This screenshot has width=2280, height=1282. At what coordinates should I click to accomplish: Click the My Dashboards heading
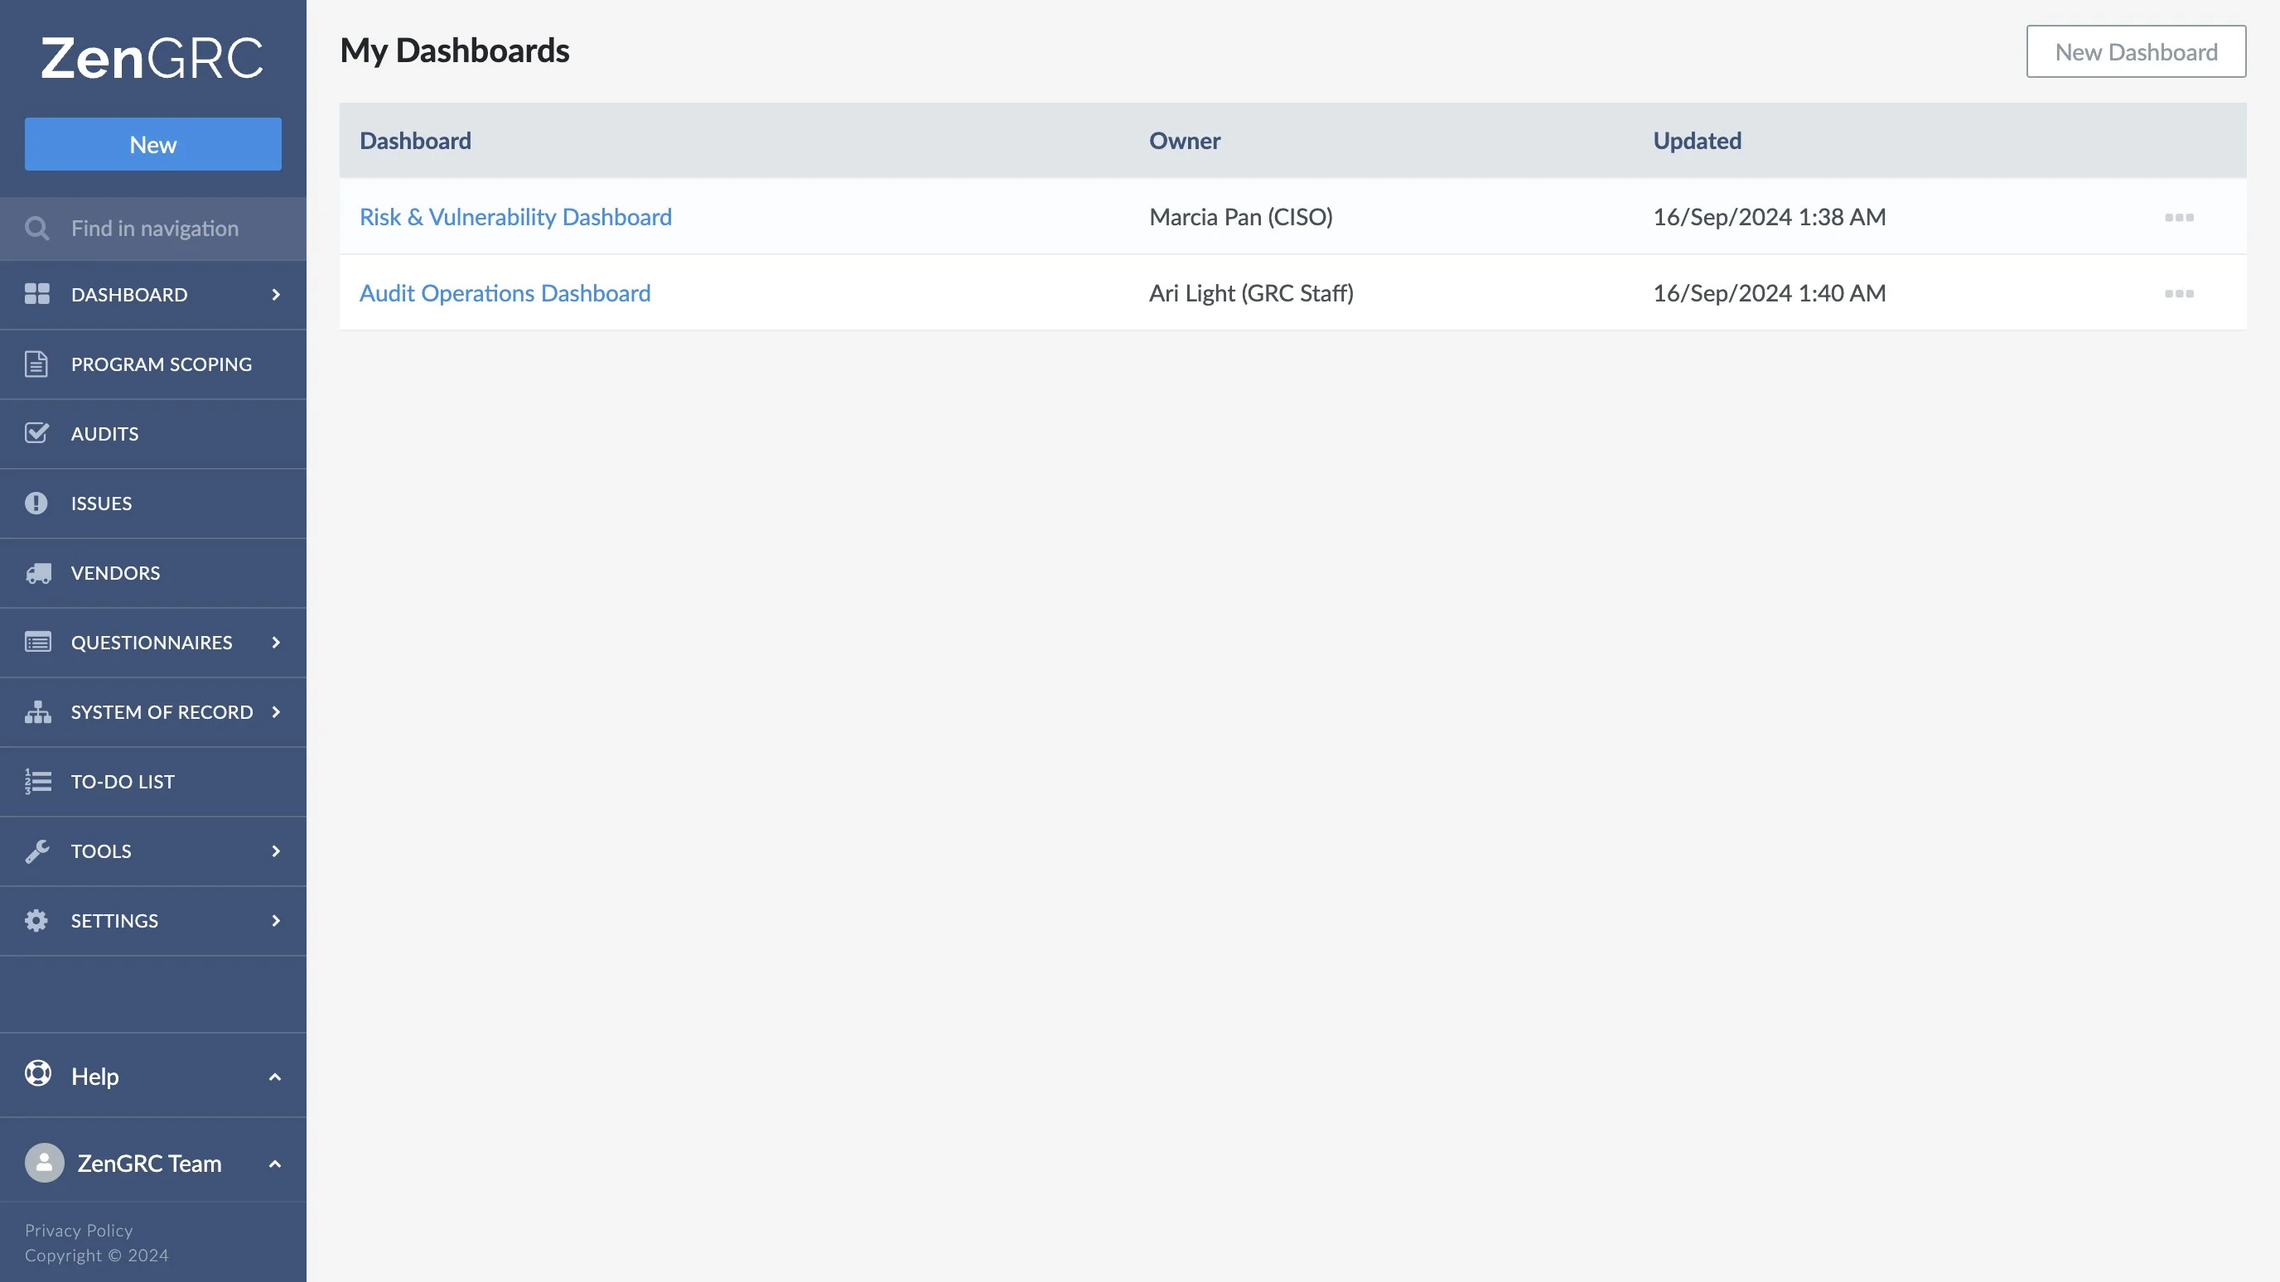pos(455,51)
